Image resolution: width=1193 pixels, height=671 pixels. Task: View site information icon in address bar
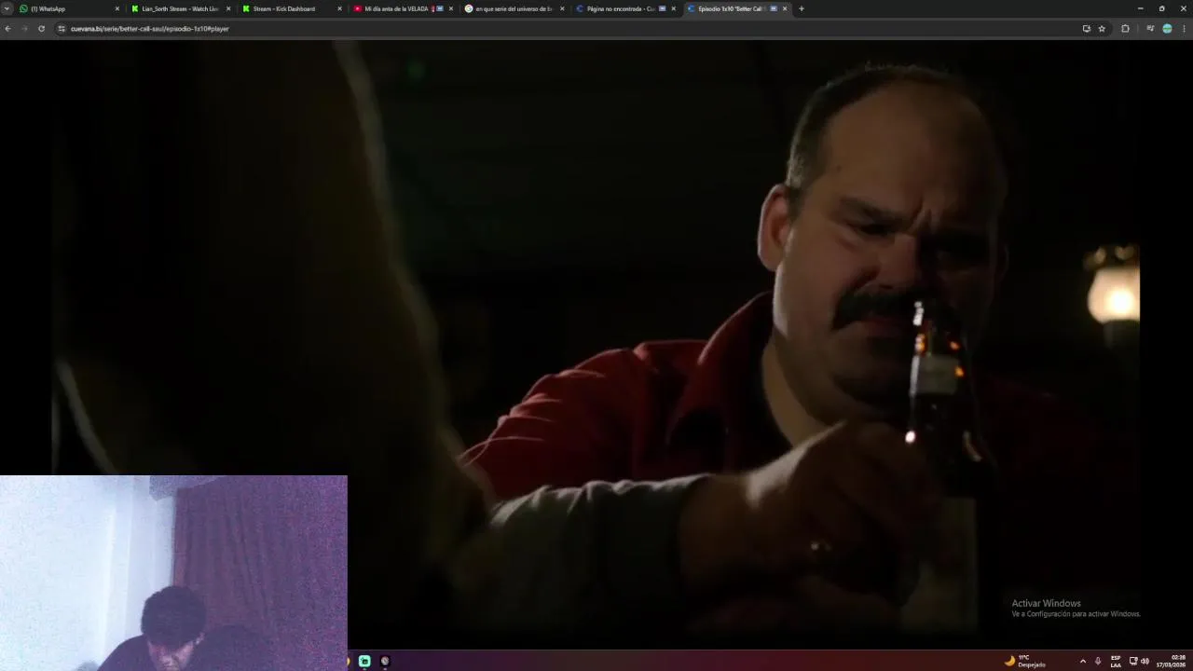62,29
